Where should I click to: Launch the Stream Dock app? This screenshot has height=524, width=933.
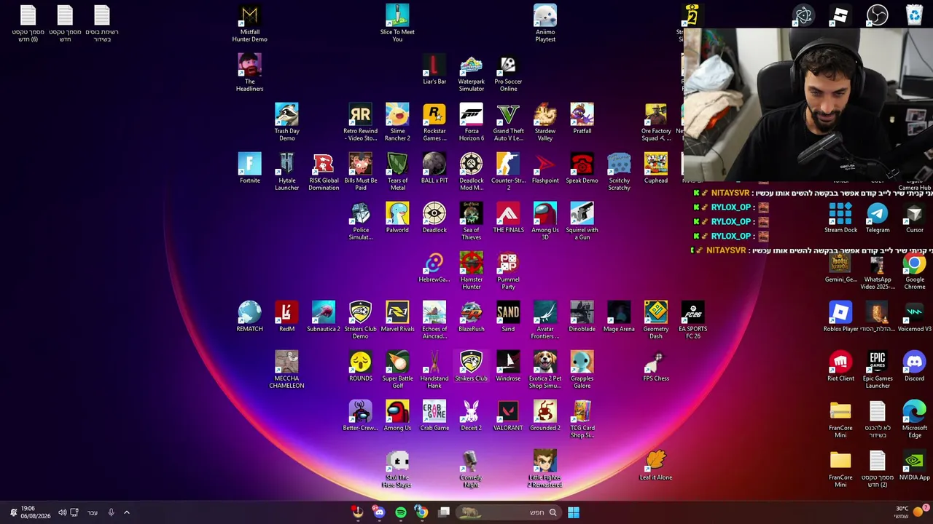coord(840,218)
